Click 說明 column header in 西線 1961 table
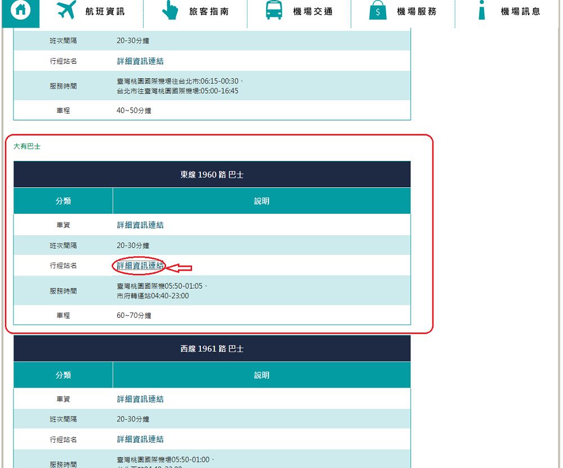563x468 pixels. coord(262,375)
